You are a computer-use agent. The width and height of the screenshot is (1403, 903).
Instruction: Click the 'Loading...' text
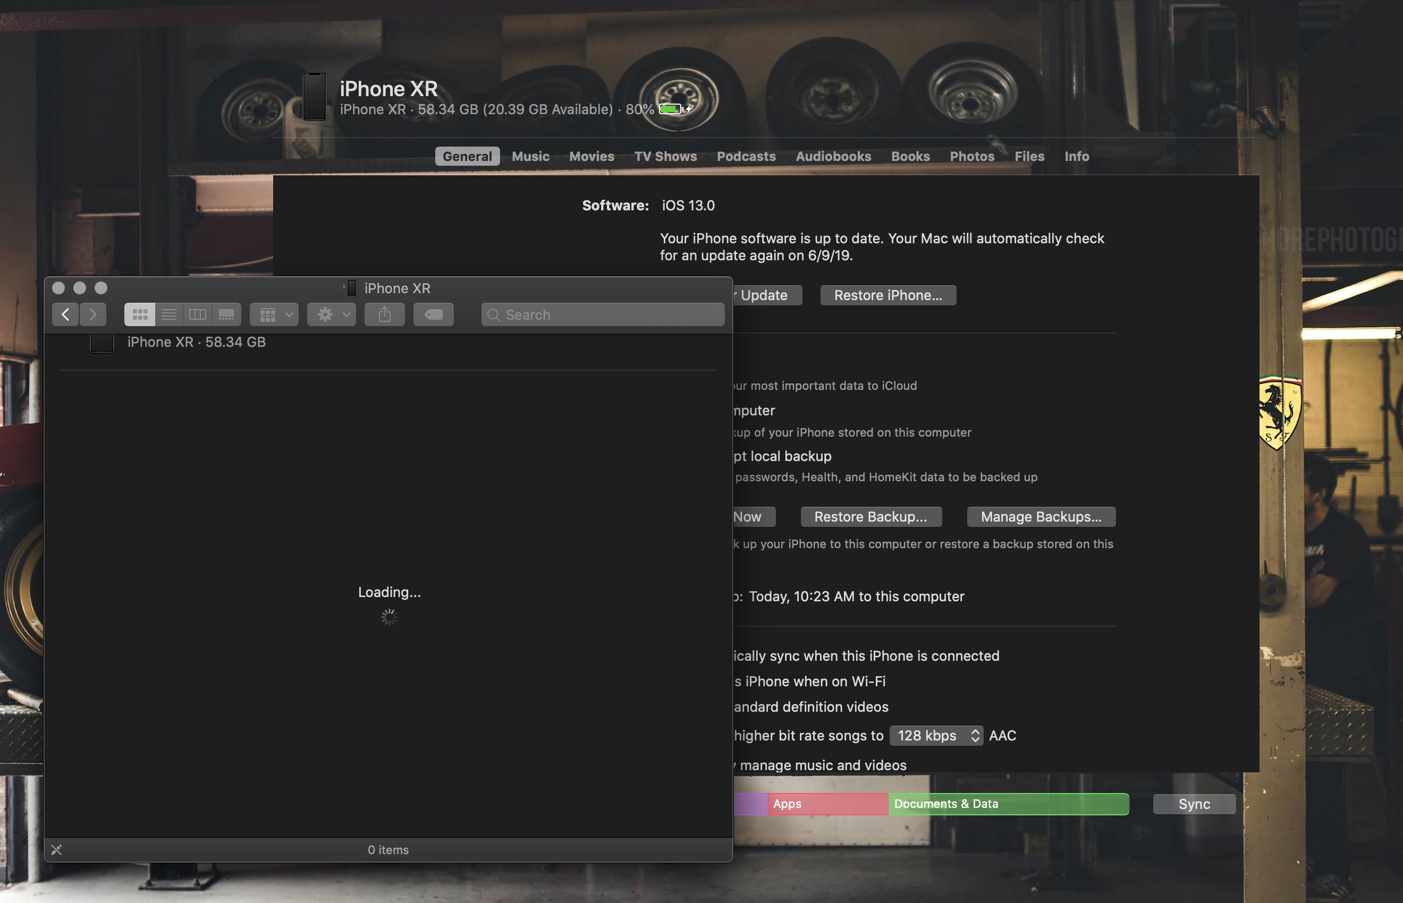click(x=390, y=592)
